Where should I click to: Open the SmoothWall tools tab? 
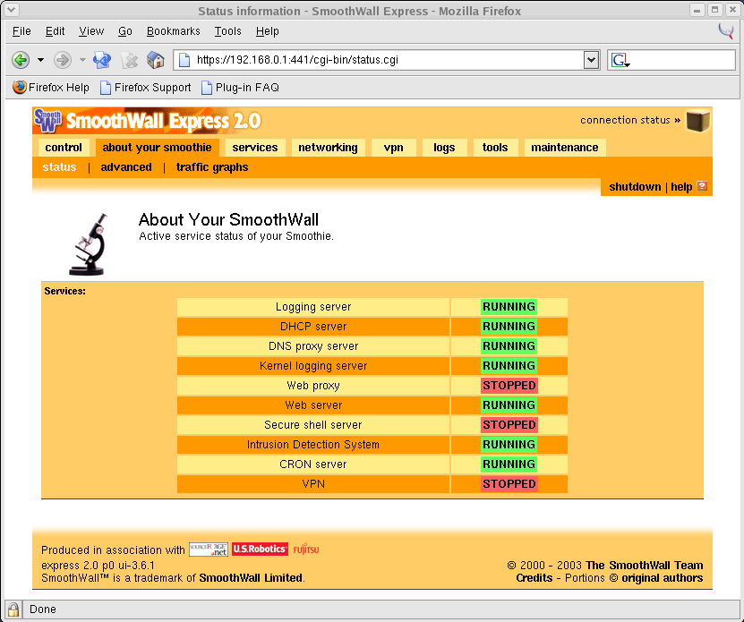point(495,148)
